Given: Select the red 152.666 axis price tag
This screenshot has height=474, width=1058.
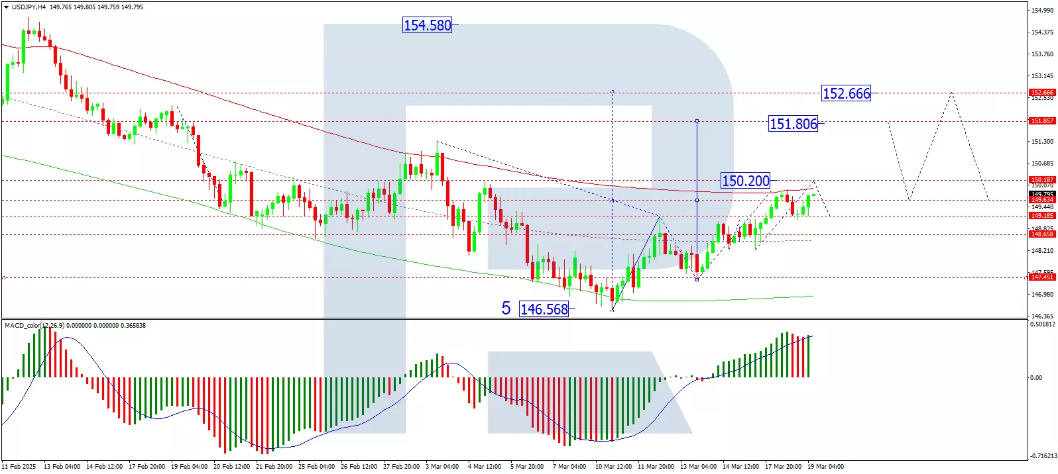Looking at the screenshot, I should tap(1041, 93).
